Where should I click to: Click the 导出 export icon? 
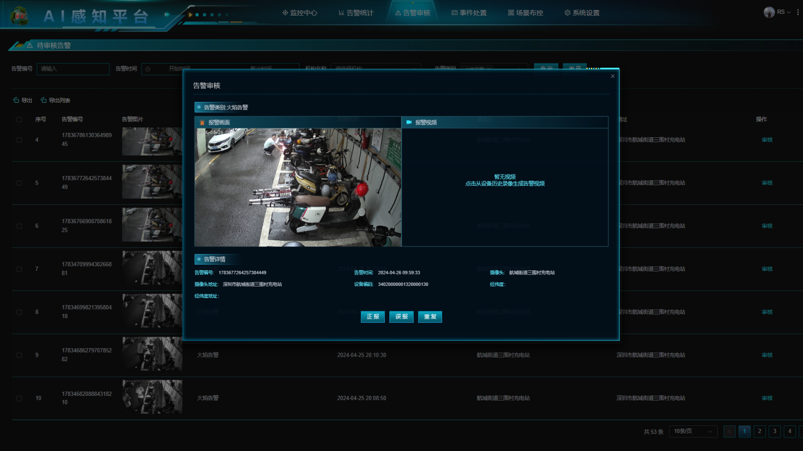[16, 100]
